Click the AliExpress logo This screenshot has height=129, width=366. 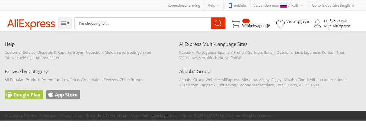pos(31,24)
